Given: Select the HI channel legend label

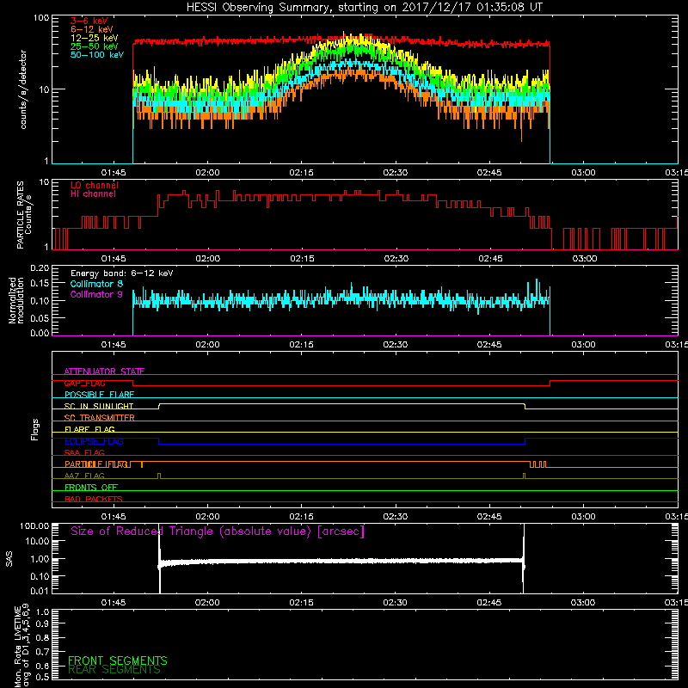Looking at the screenshot, I should pyautogui.click(x=93, y=194).
